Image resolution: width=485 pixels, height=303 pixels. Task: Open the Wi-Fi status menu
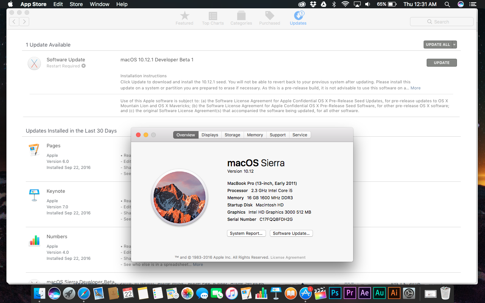[345, 4]
